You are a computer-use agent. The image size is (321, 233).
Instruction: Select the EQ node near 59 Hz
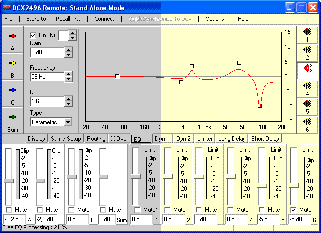117,76
